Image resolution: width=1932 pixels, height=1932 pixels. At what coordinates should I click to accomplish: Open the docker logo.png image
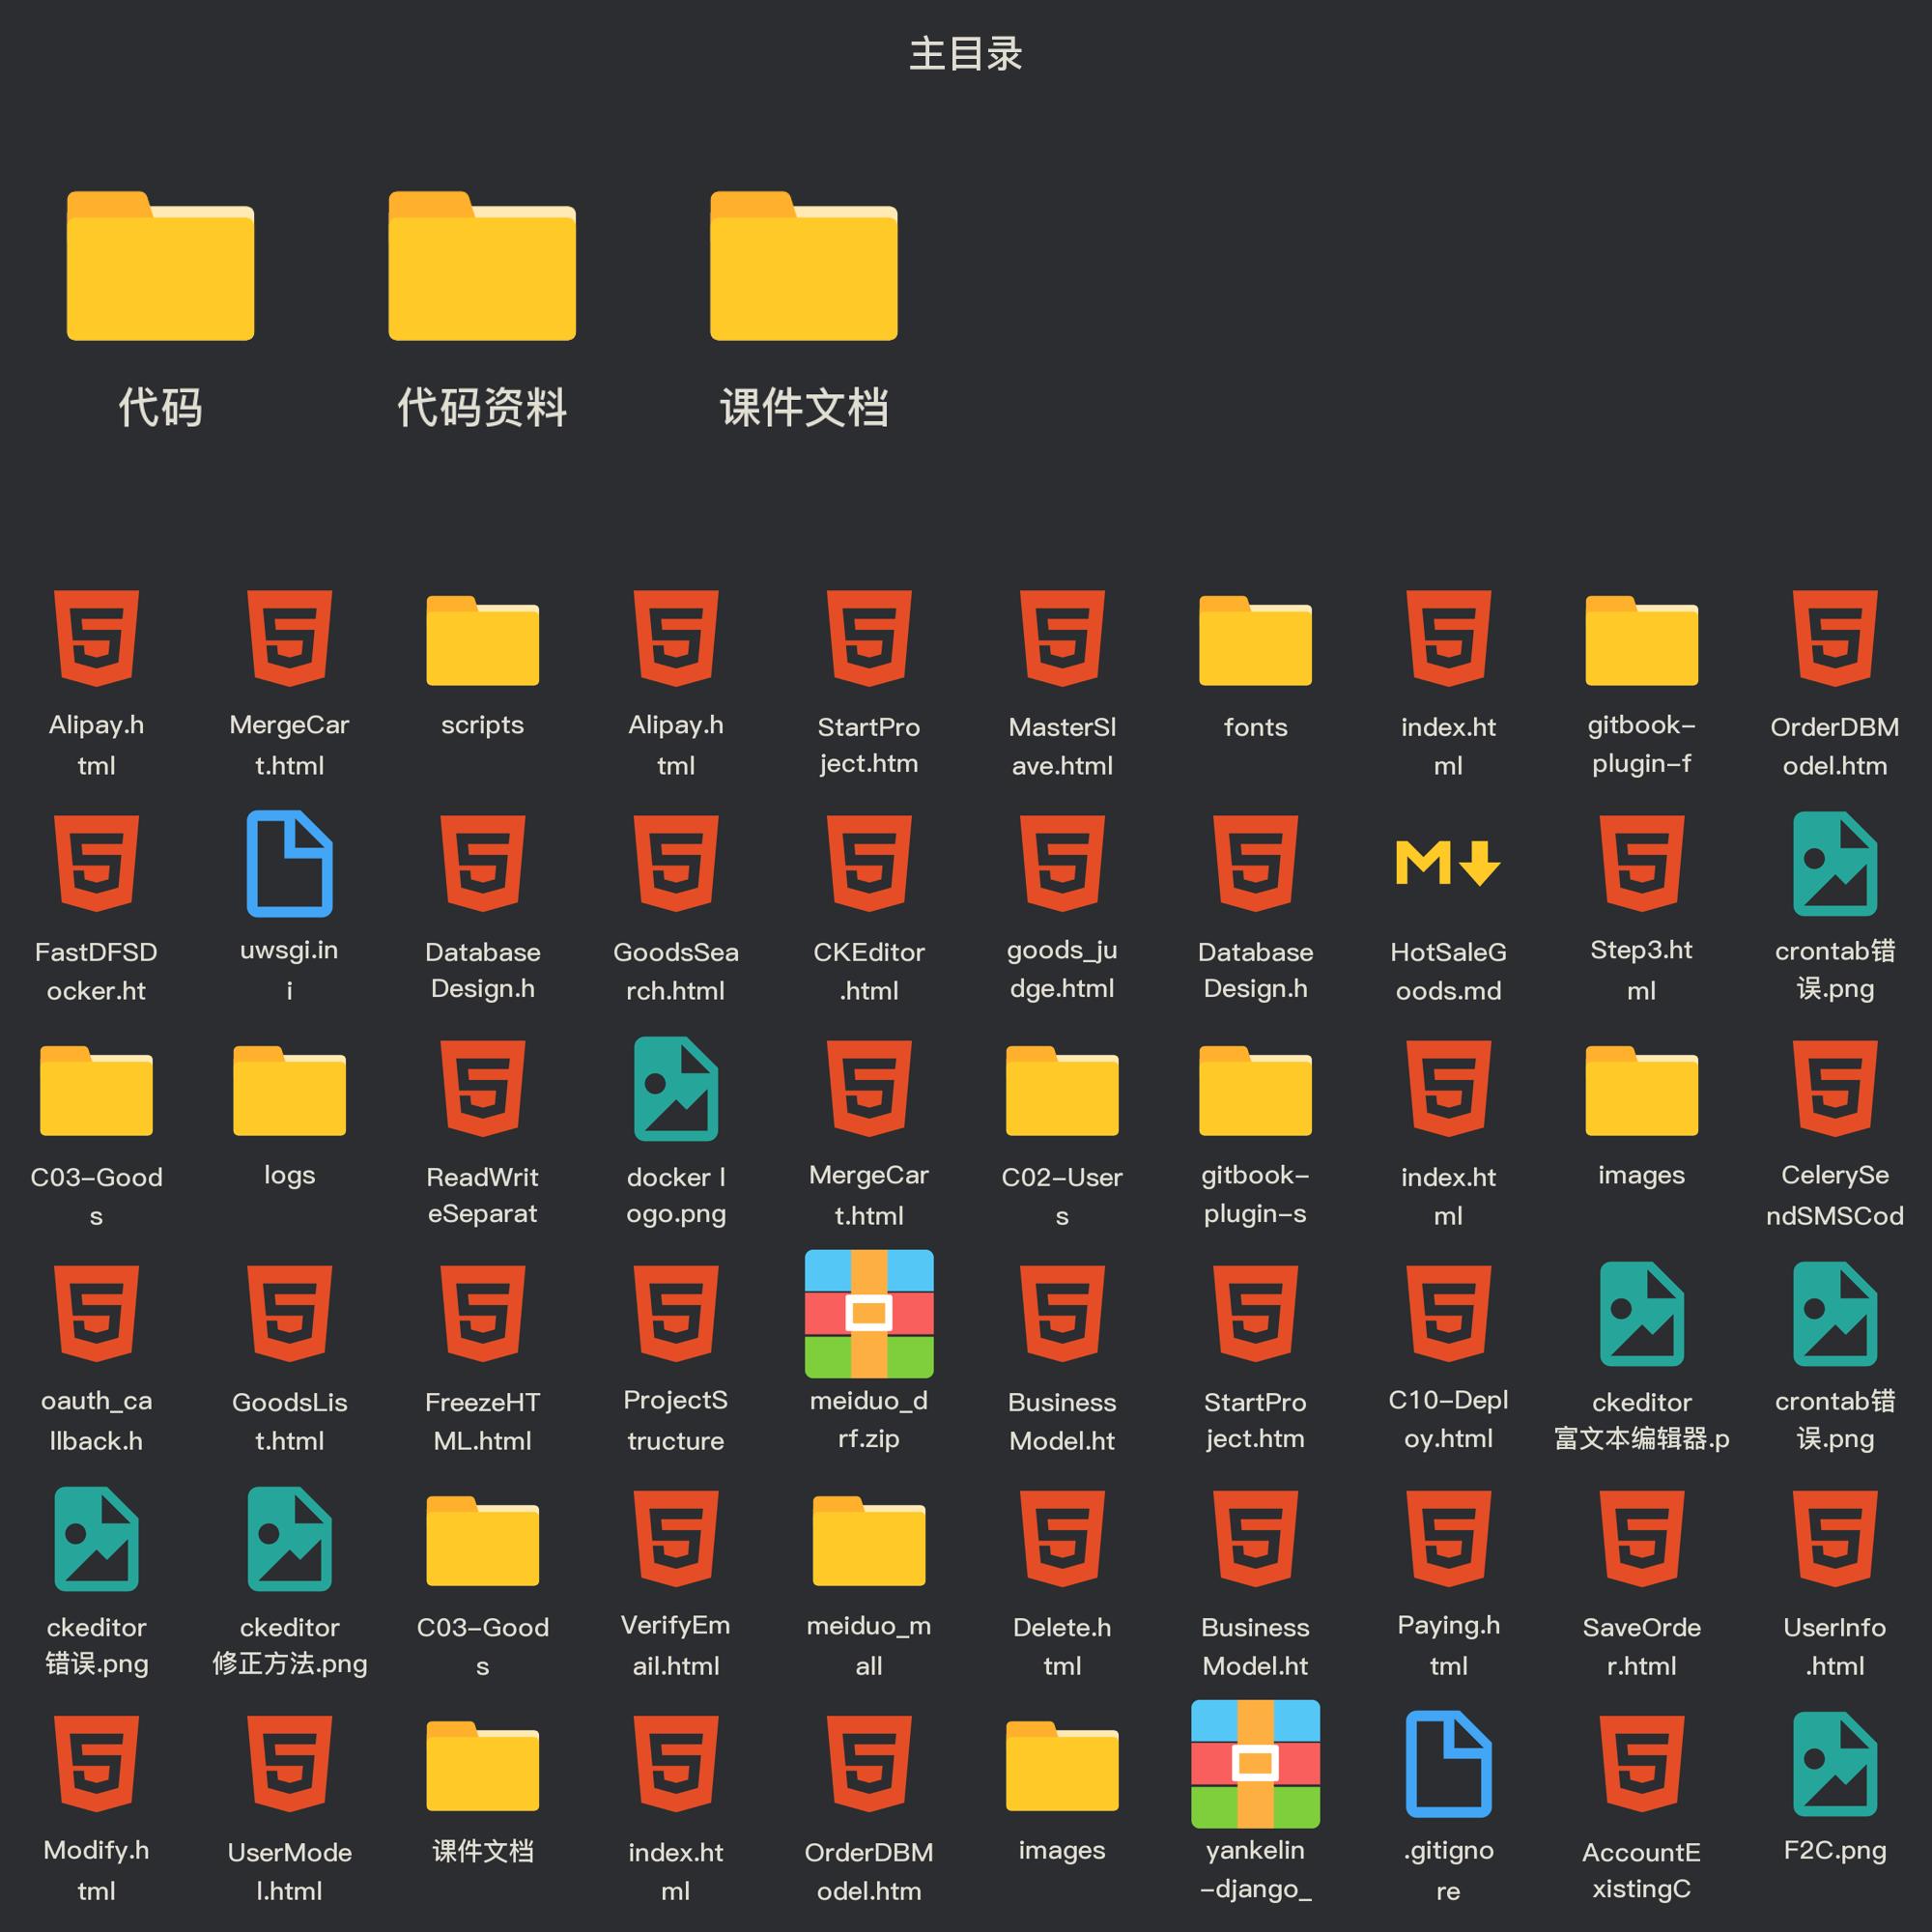tap(676, 1089)
